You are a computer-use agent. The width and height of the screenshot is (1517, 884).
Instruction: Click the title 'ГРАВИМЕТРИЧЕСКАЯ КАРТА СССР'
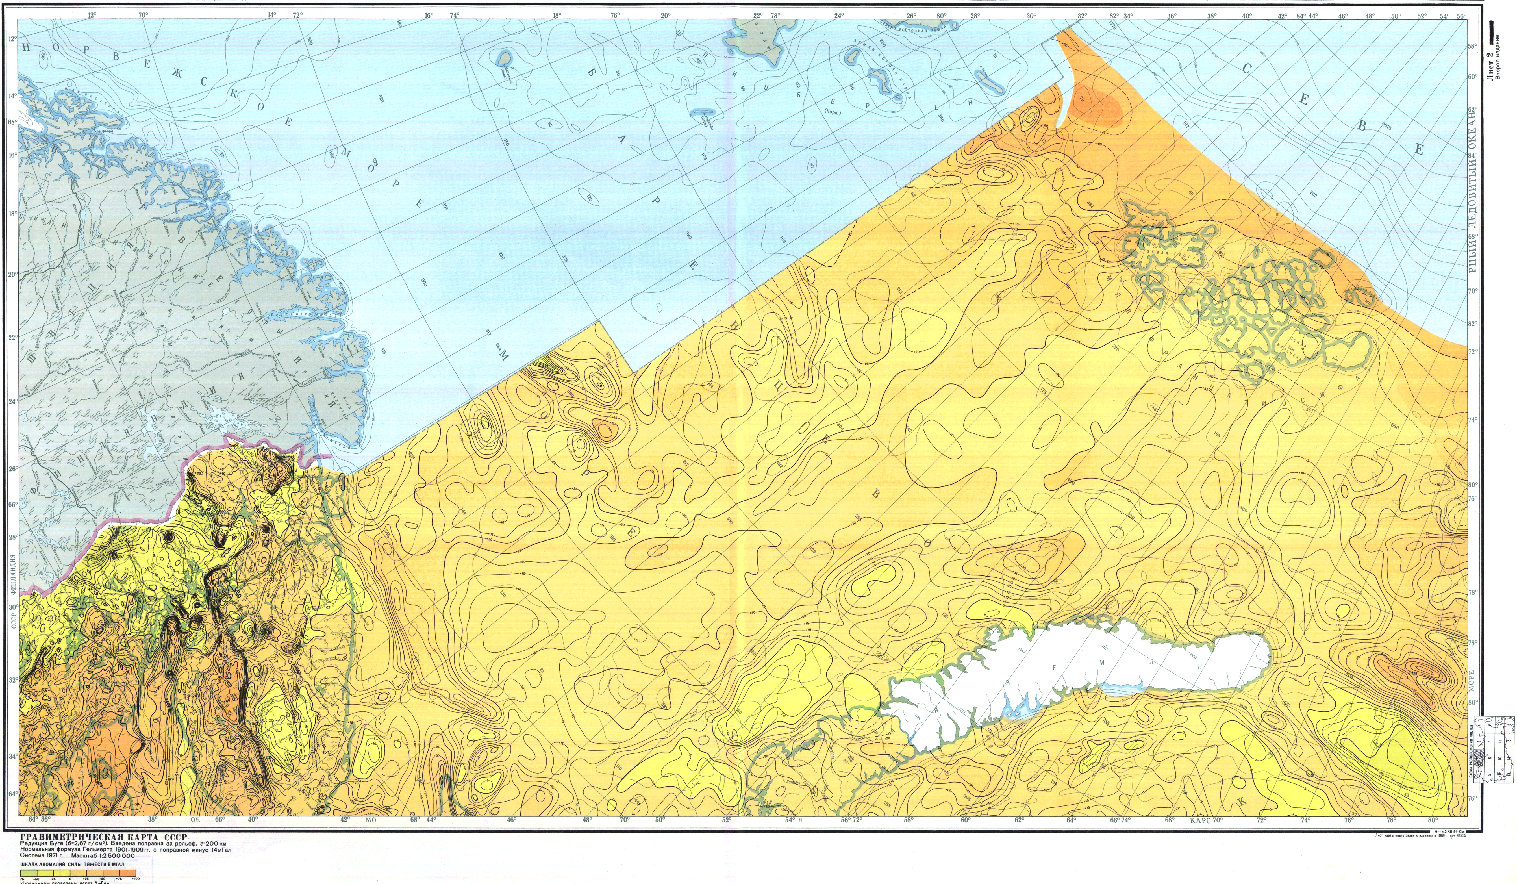click(104, 838)
